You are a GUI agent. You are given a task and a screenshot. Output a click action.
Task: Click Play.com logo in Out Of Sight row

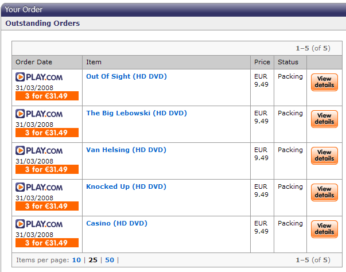click(39, 77)
